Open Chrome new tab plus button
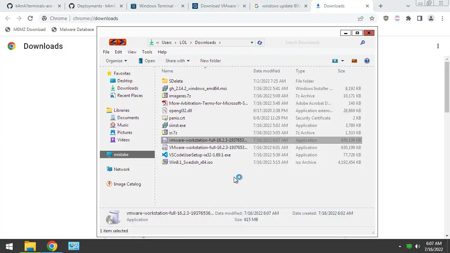 pos(380,6)
